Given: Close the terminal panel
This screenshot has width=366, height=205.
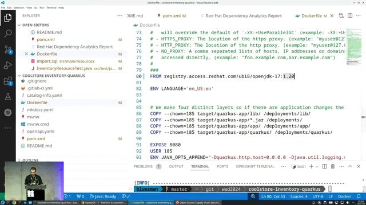Looking at the screenshot, I should tap(359, 166).
